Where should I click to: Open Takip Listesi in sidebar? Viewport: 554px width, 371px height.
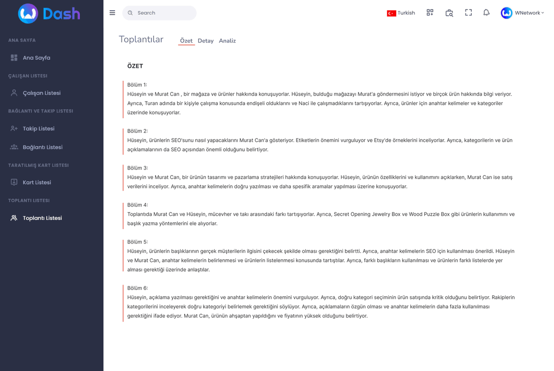(x=38, y=128)
